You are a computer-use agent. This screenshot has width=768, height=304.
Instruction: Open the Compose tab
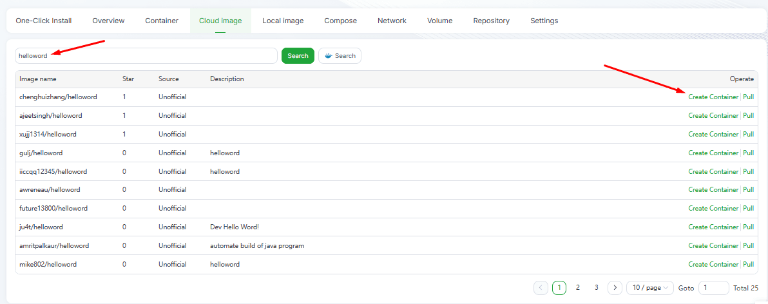[x=340, y=21]
